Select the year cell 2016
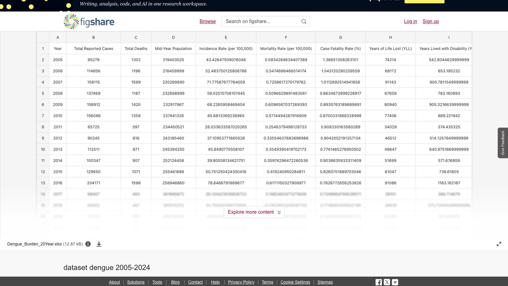The height and width of the screenshot is (286, 508). (58, 183)
